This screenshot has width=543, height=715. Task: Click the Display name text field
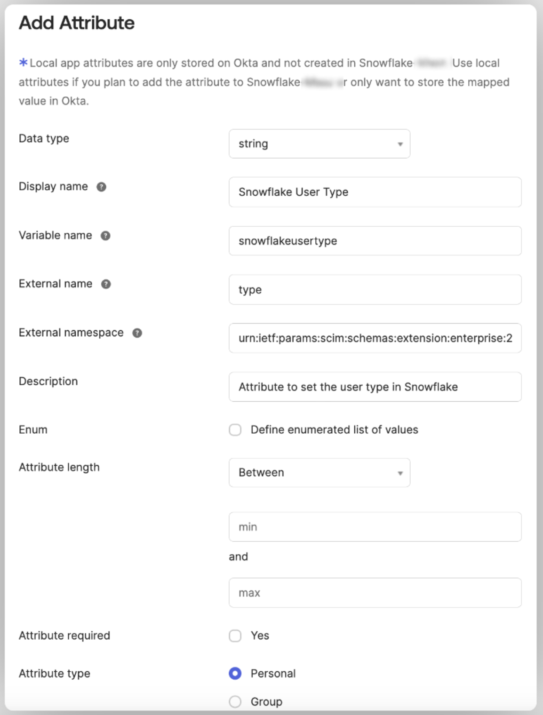[375, 192]
